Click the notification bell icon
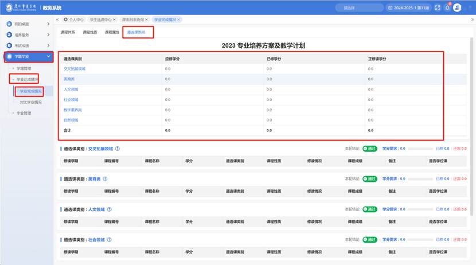 447,7
